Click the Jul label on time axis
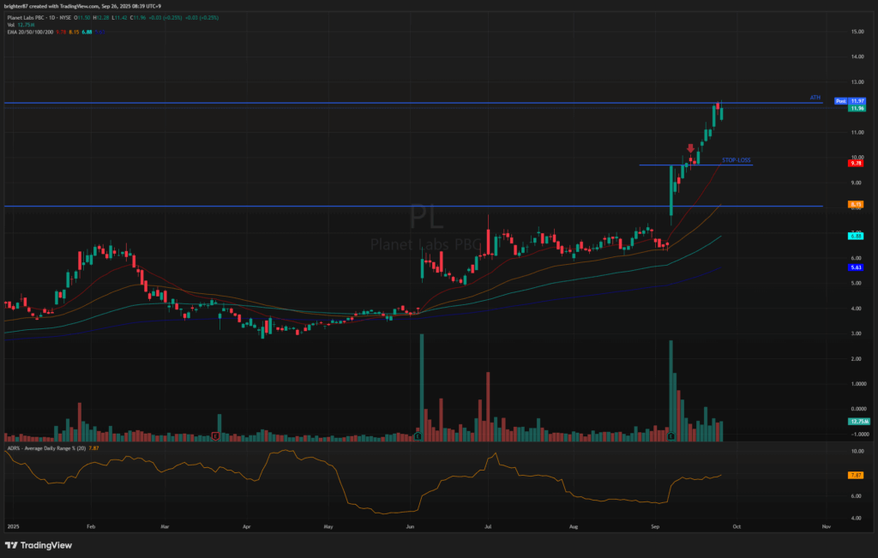 pos(488,526)
